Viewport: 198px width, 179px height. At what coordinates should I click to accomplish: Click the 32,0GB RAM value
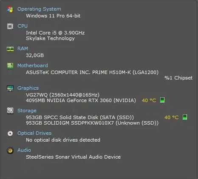[35, 55]
